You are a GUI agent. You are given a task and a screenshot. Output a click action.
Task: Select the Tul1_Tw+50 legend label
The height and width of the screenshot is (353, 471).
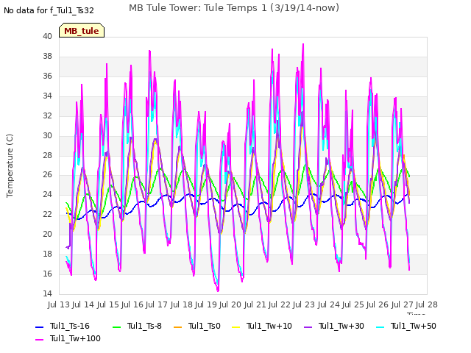[414, 327]
